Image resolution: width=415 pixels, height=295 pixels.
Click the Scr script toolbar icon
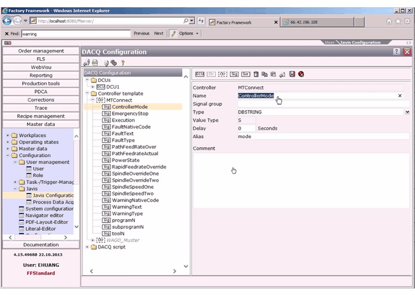pyautogui.click(x=245, y=74)
